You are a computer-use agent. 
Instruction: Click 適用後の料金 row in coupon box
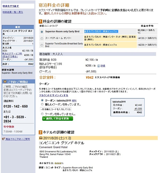127,112
